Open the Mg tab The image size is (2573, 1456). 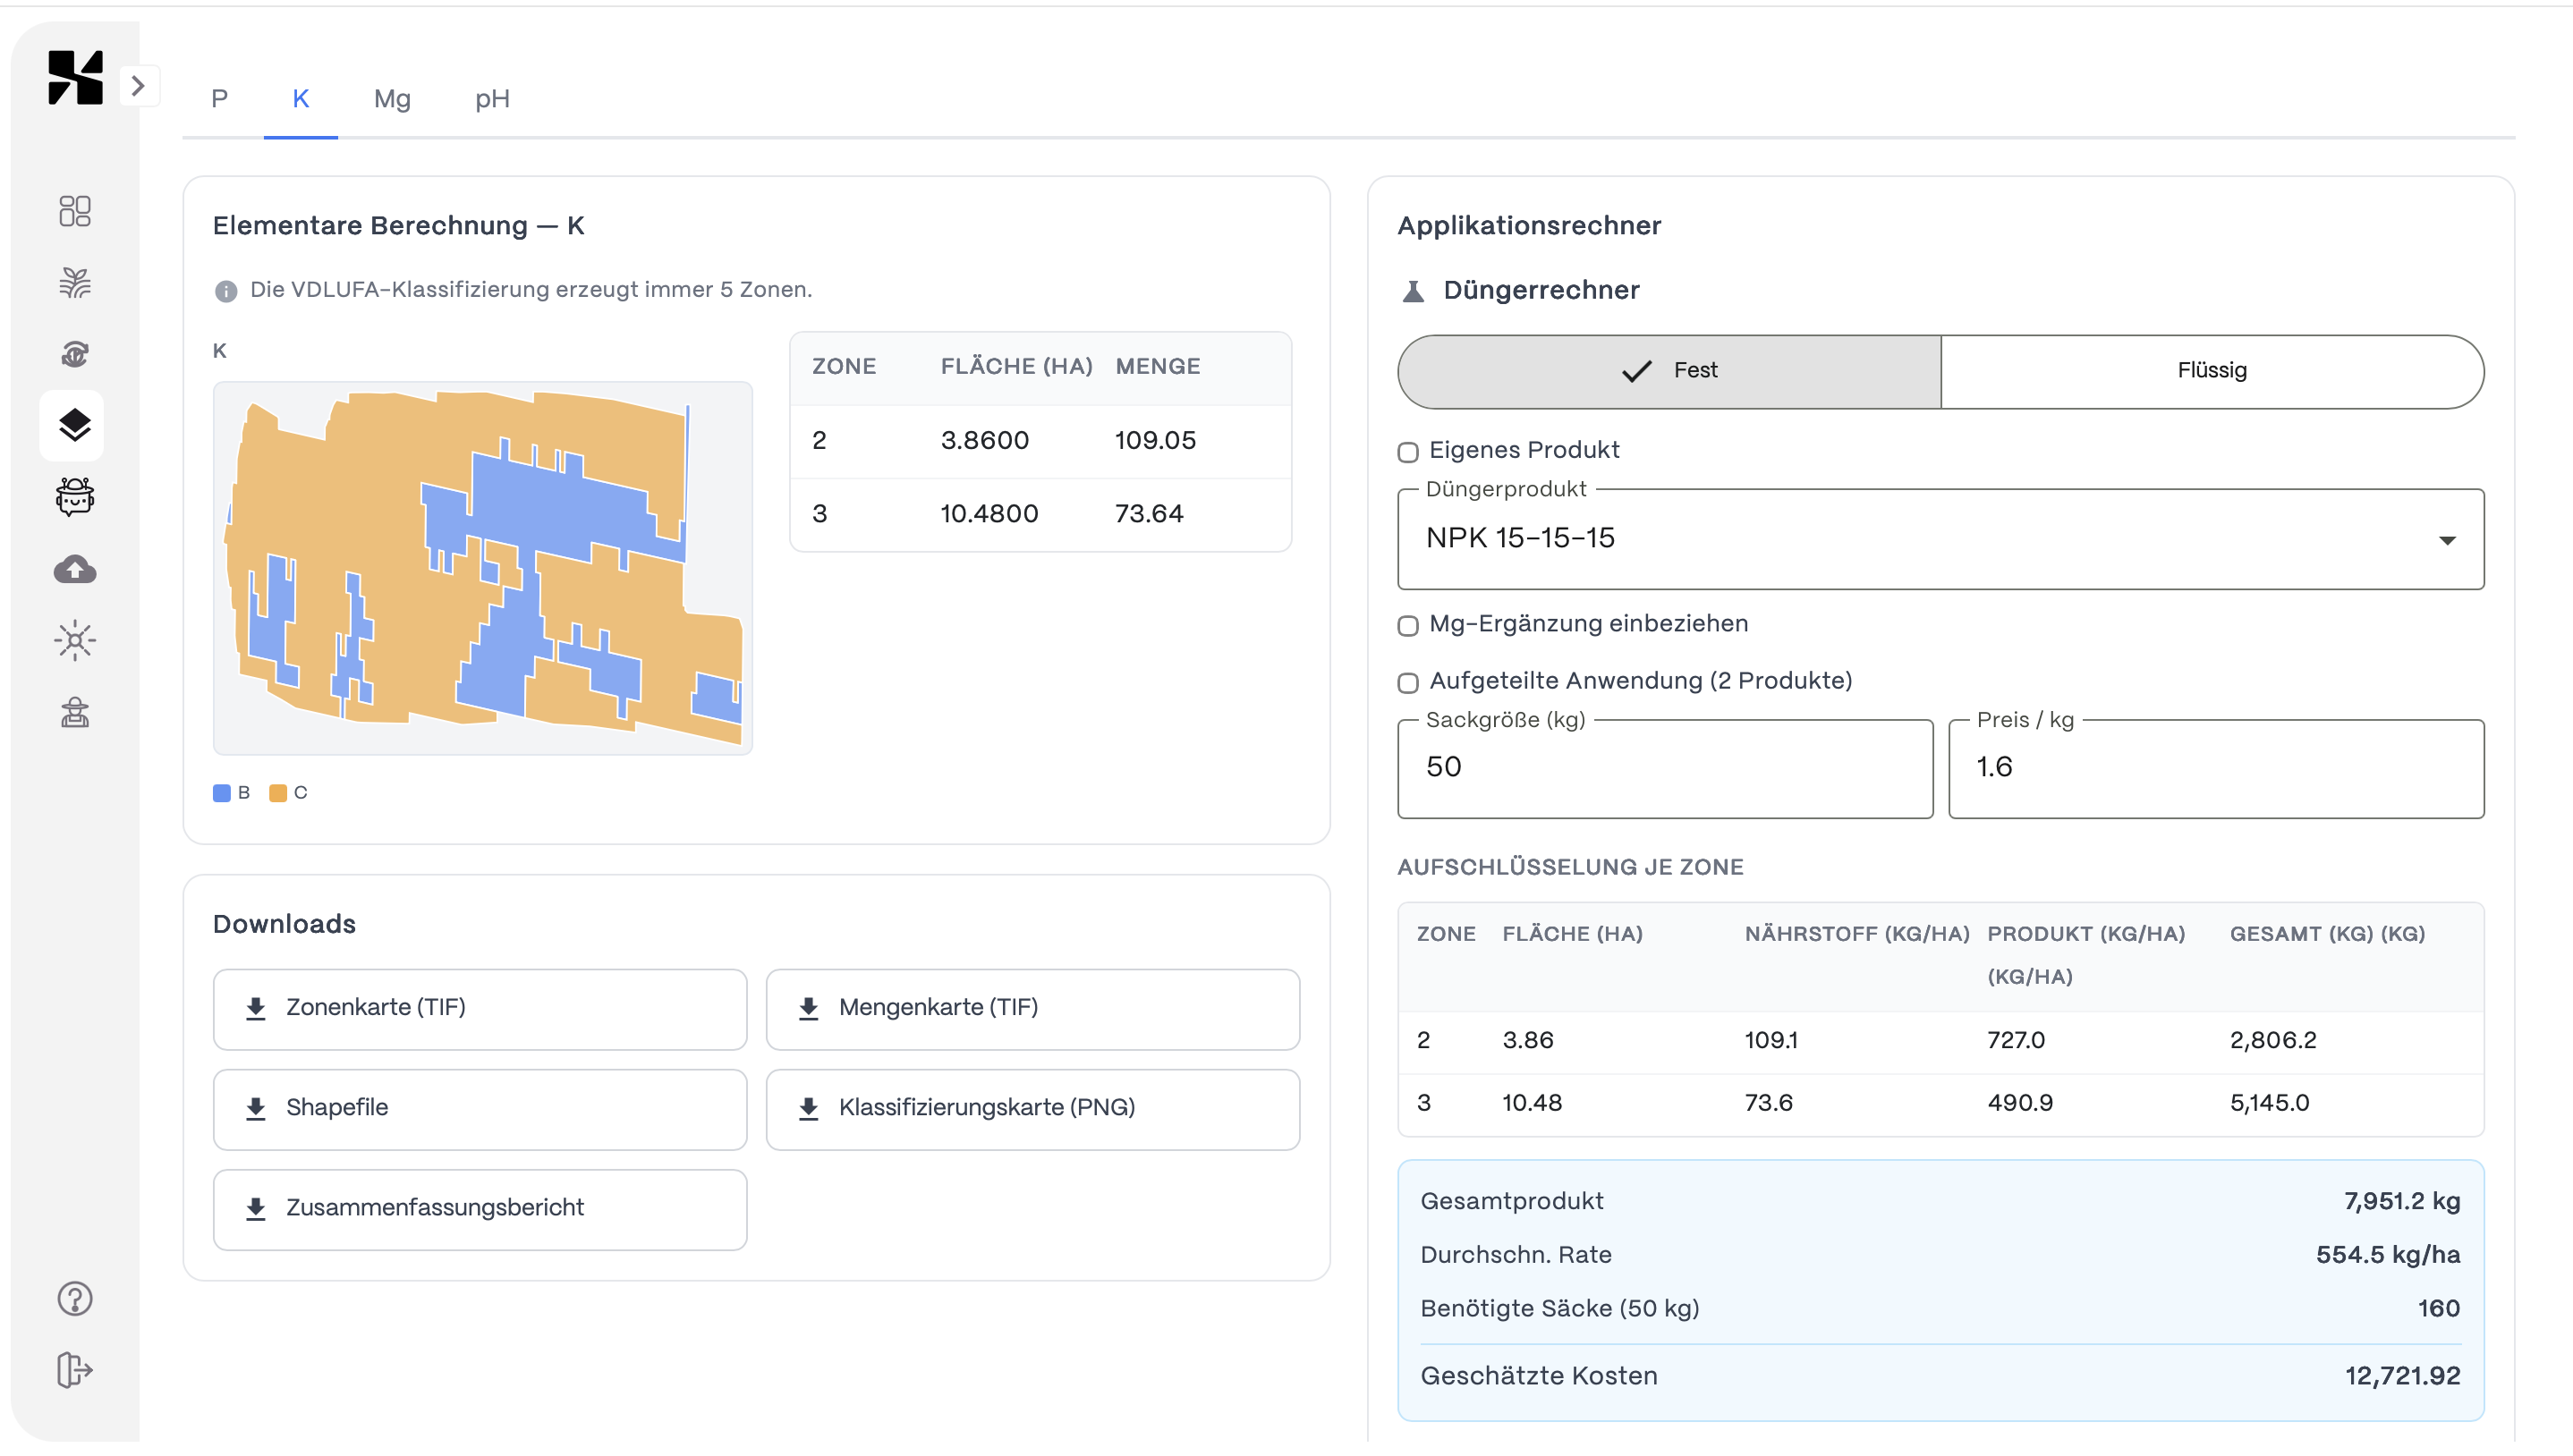coord(392,99)
